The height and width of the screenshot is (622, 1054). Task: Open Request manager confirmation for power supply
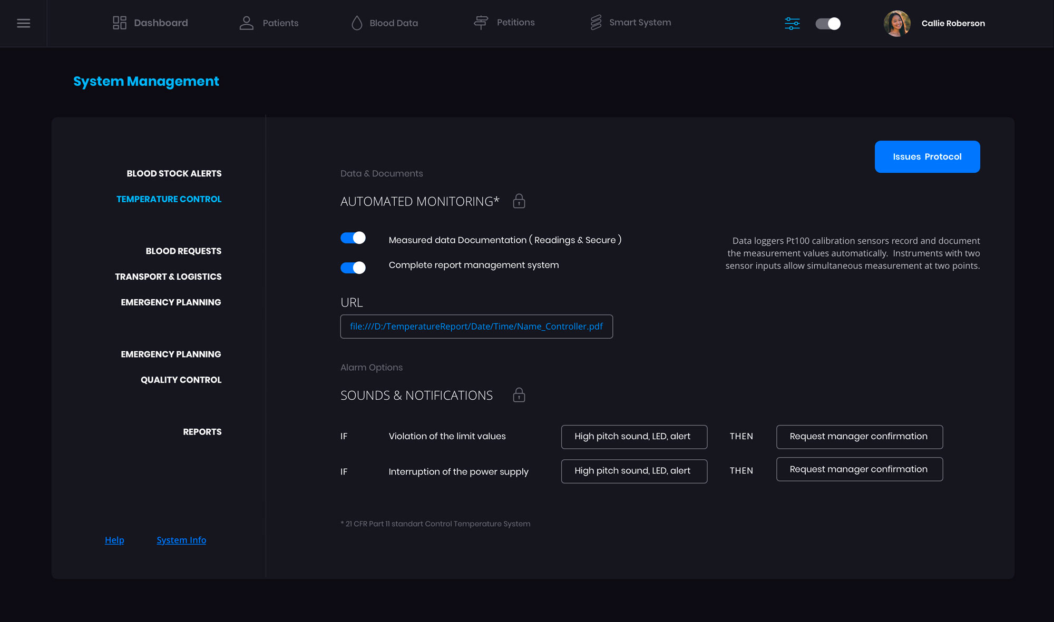[860, 469]
